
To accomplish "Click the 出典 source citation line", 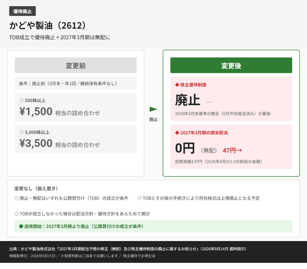I will [x=128, y=249].
